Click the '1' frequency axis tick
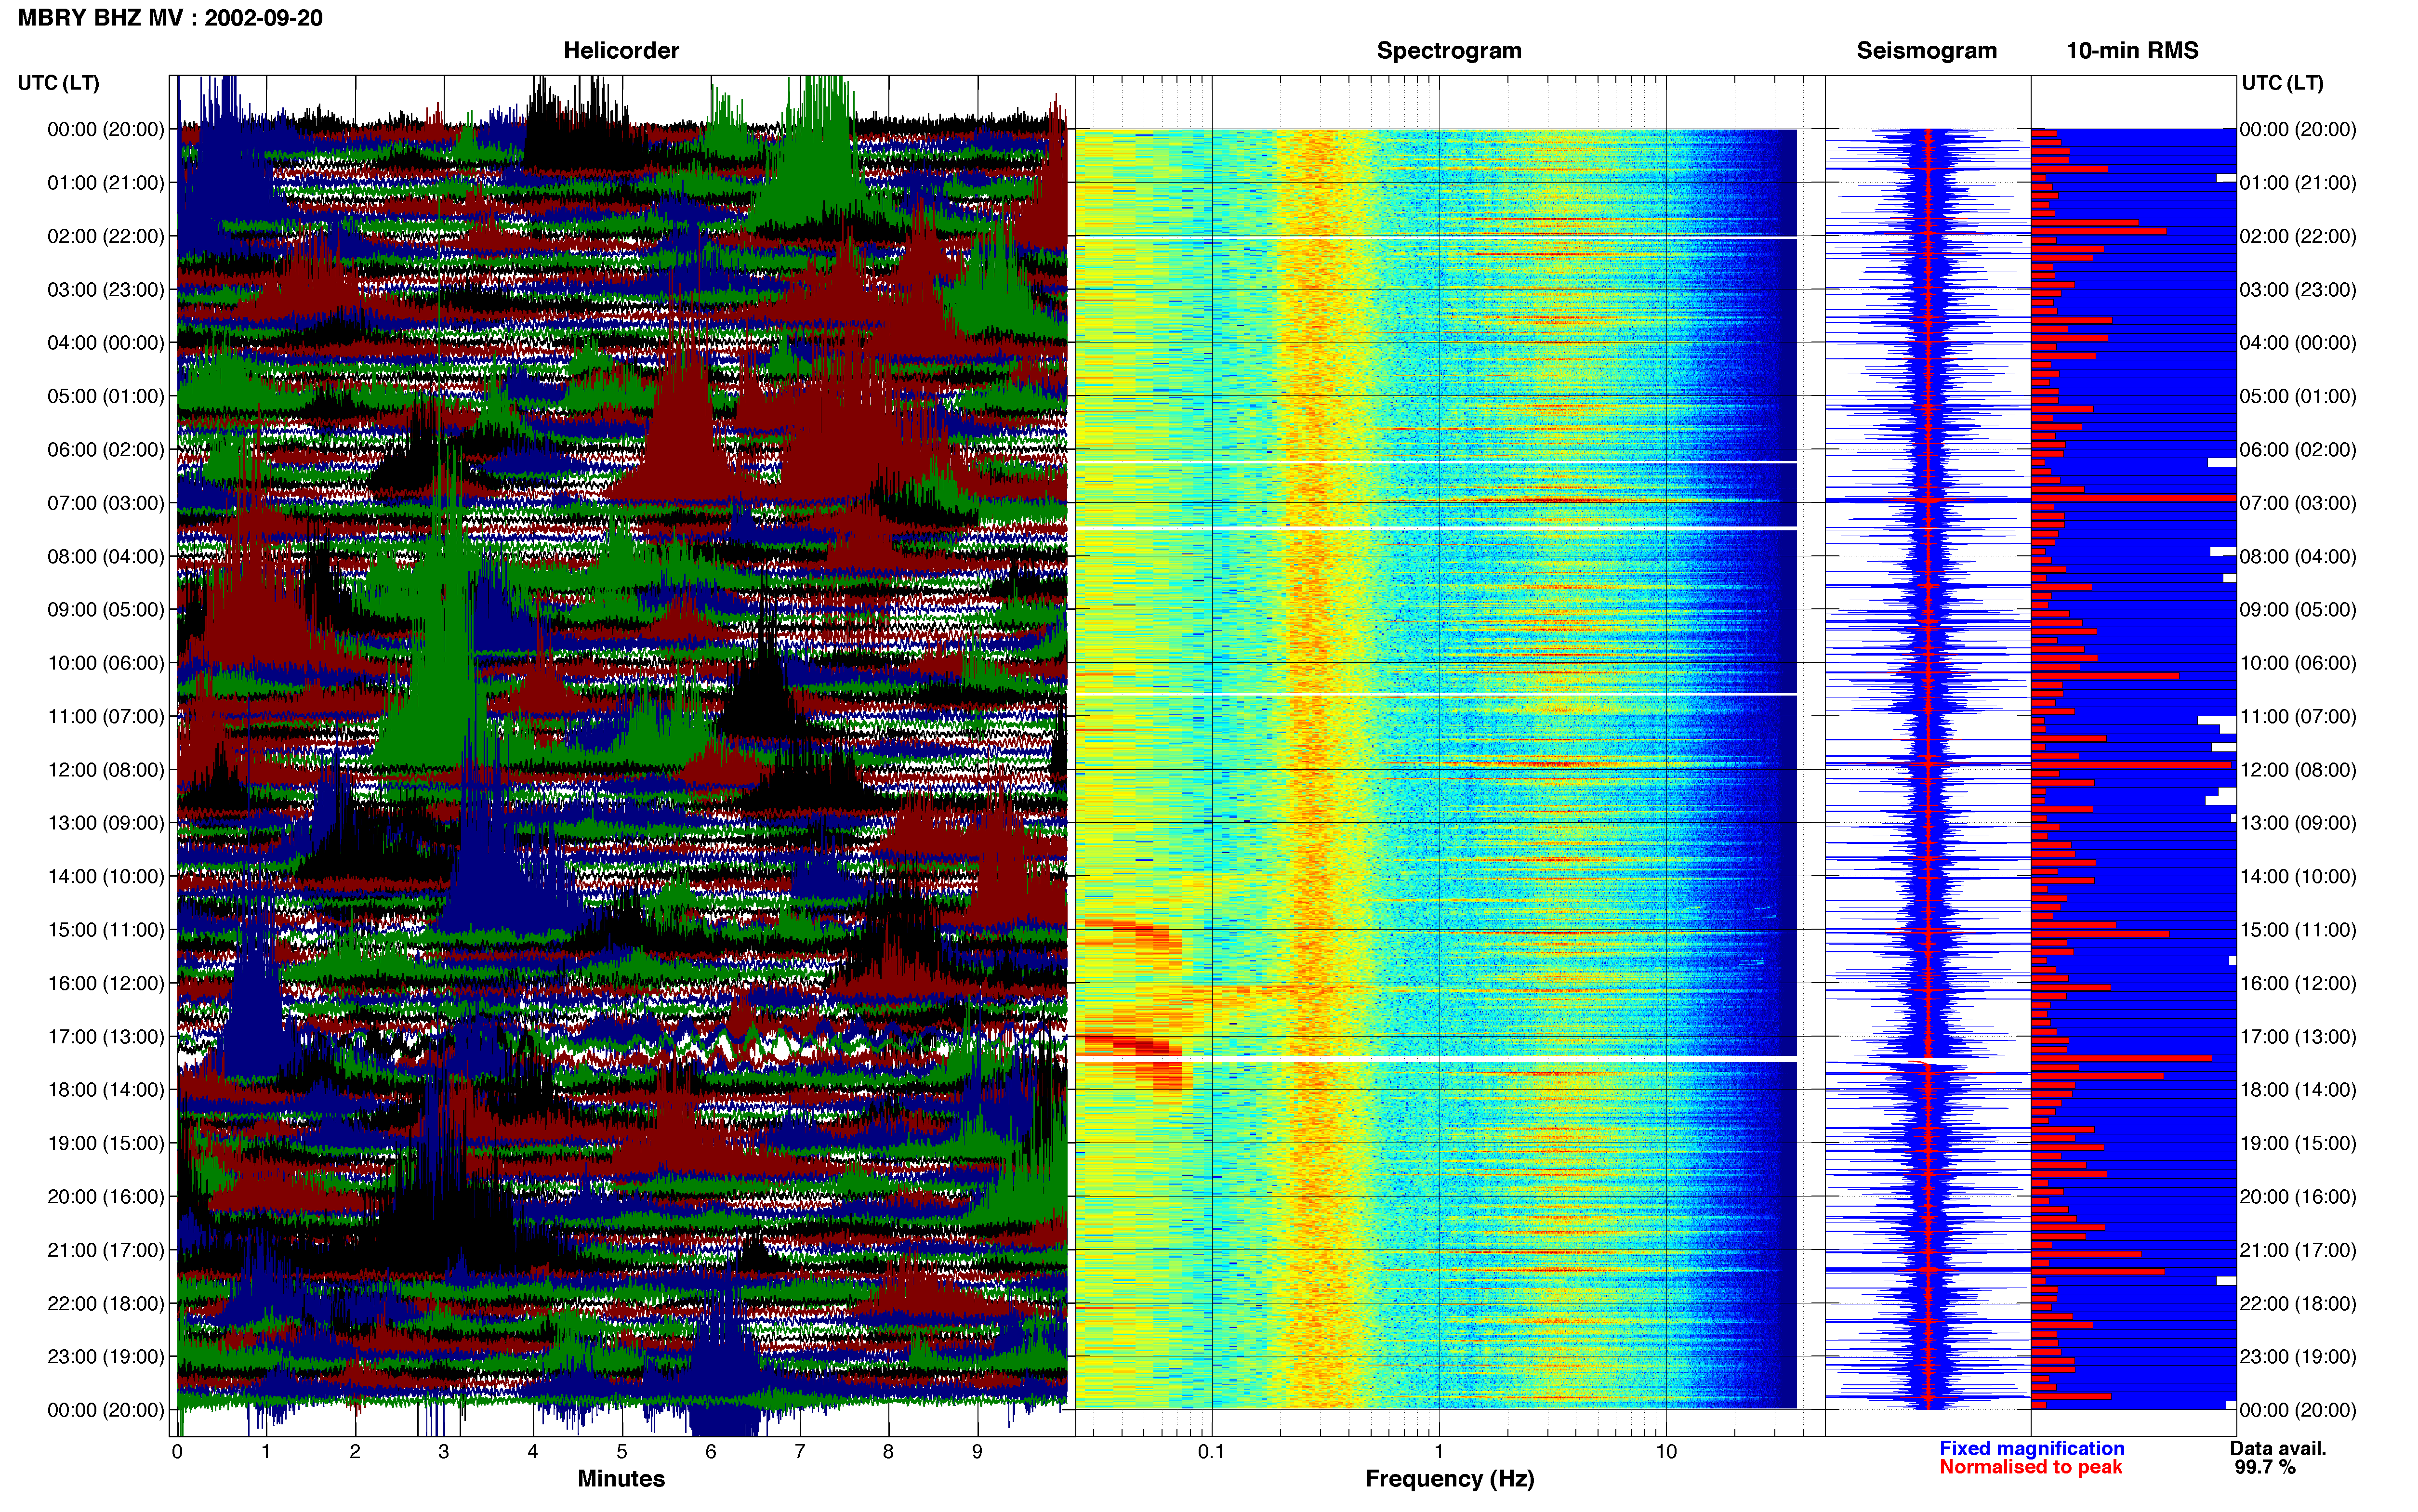This screenshot has height=1512, width=2418. point(1439,1452)
